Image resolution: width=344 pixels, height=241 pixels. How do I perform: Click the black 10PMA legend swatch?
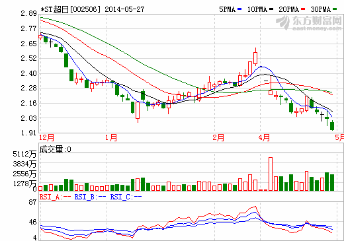pos(271,9)
